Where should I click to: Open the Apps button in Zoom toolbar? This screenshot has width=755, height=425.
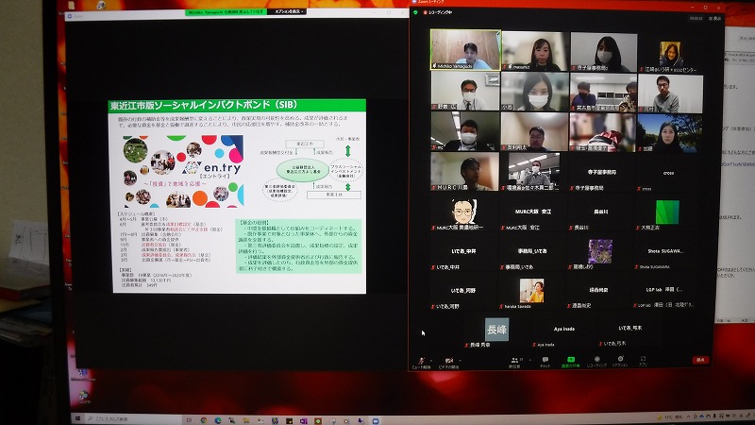(643, 363)
